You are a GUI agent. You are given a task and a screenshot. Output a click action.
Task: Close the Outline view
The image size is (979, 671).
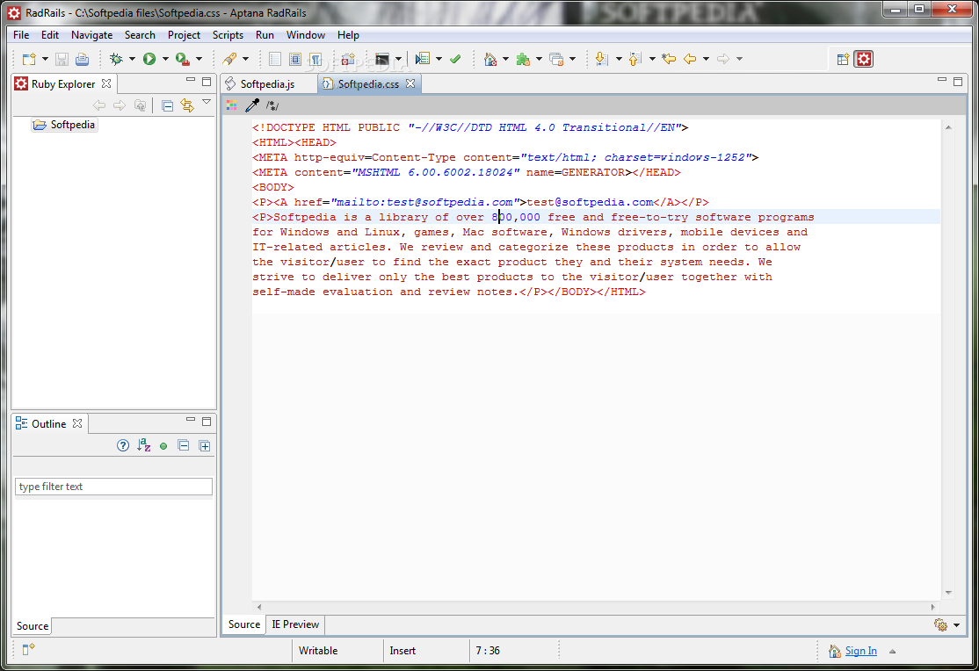pos(77,423)
